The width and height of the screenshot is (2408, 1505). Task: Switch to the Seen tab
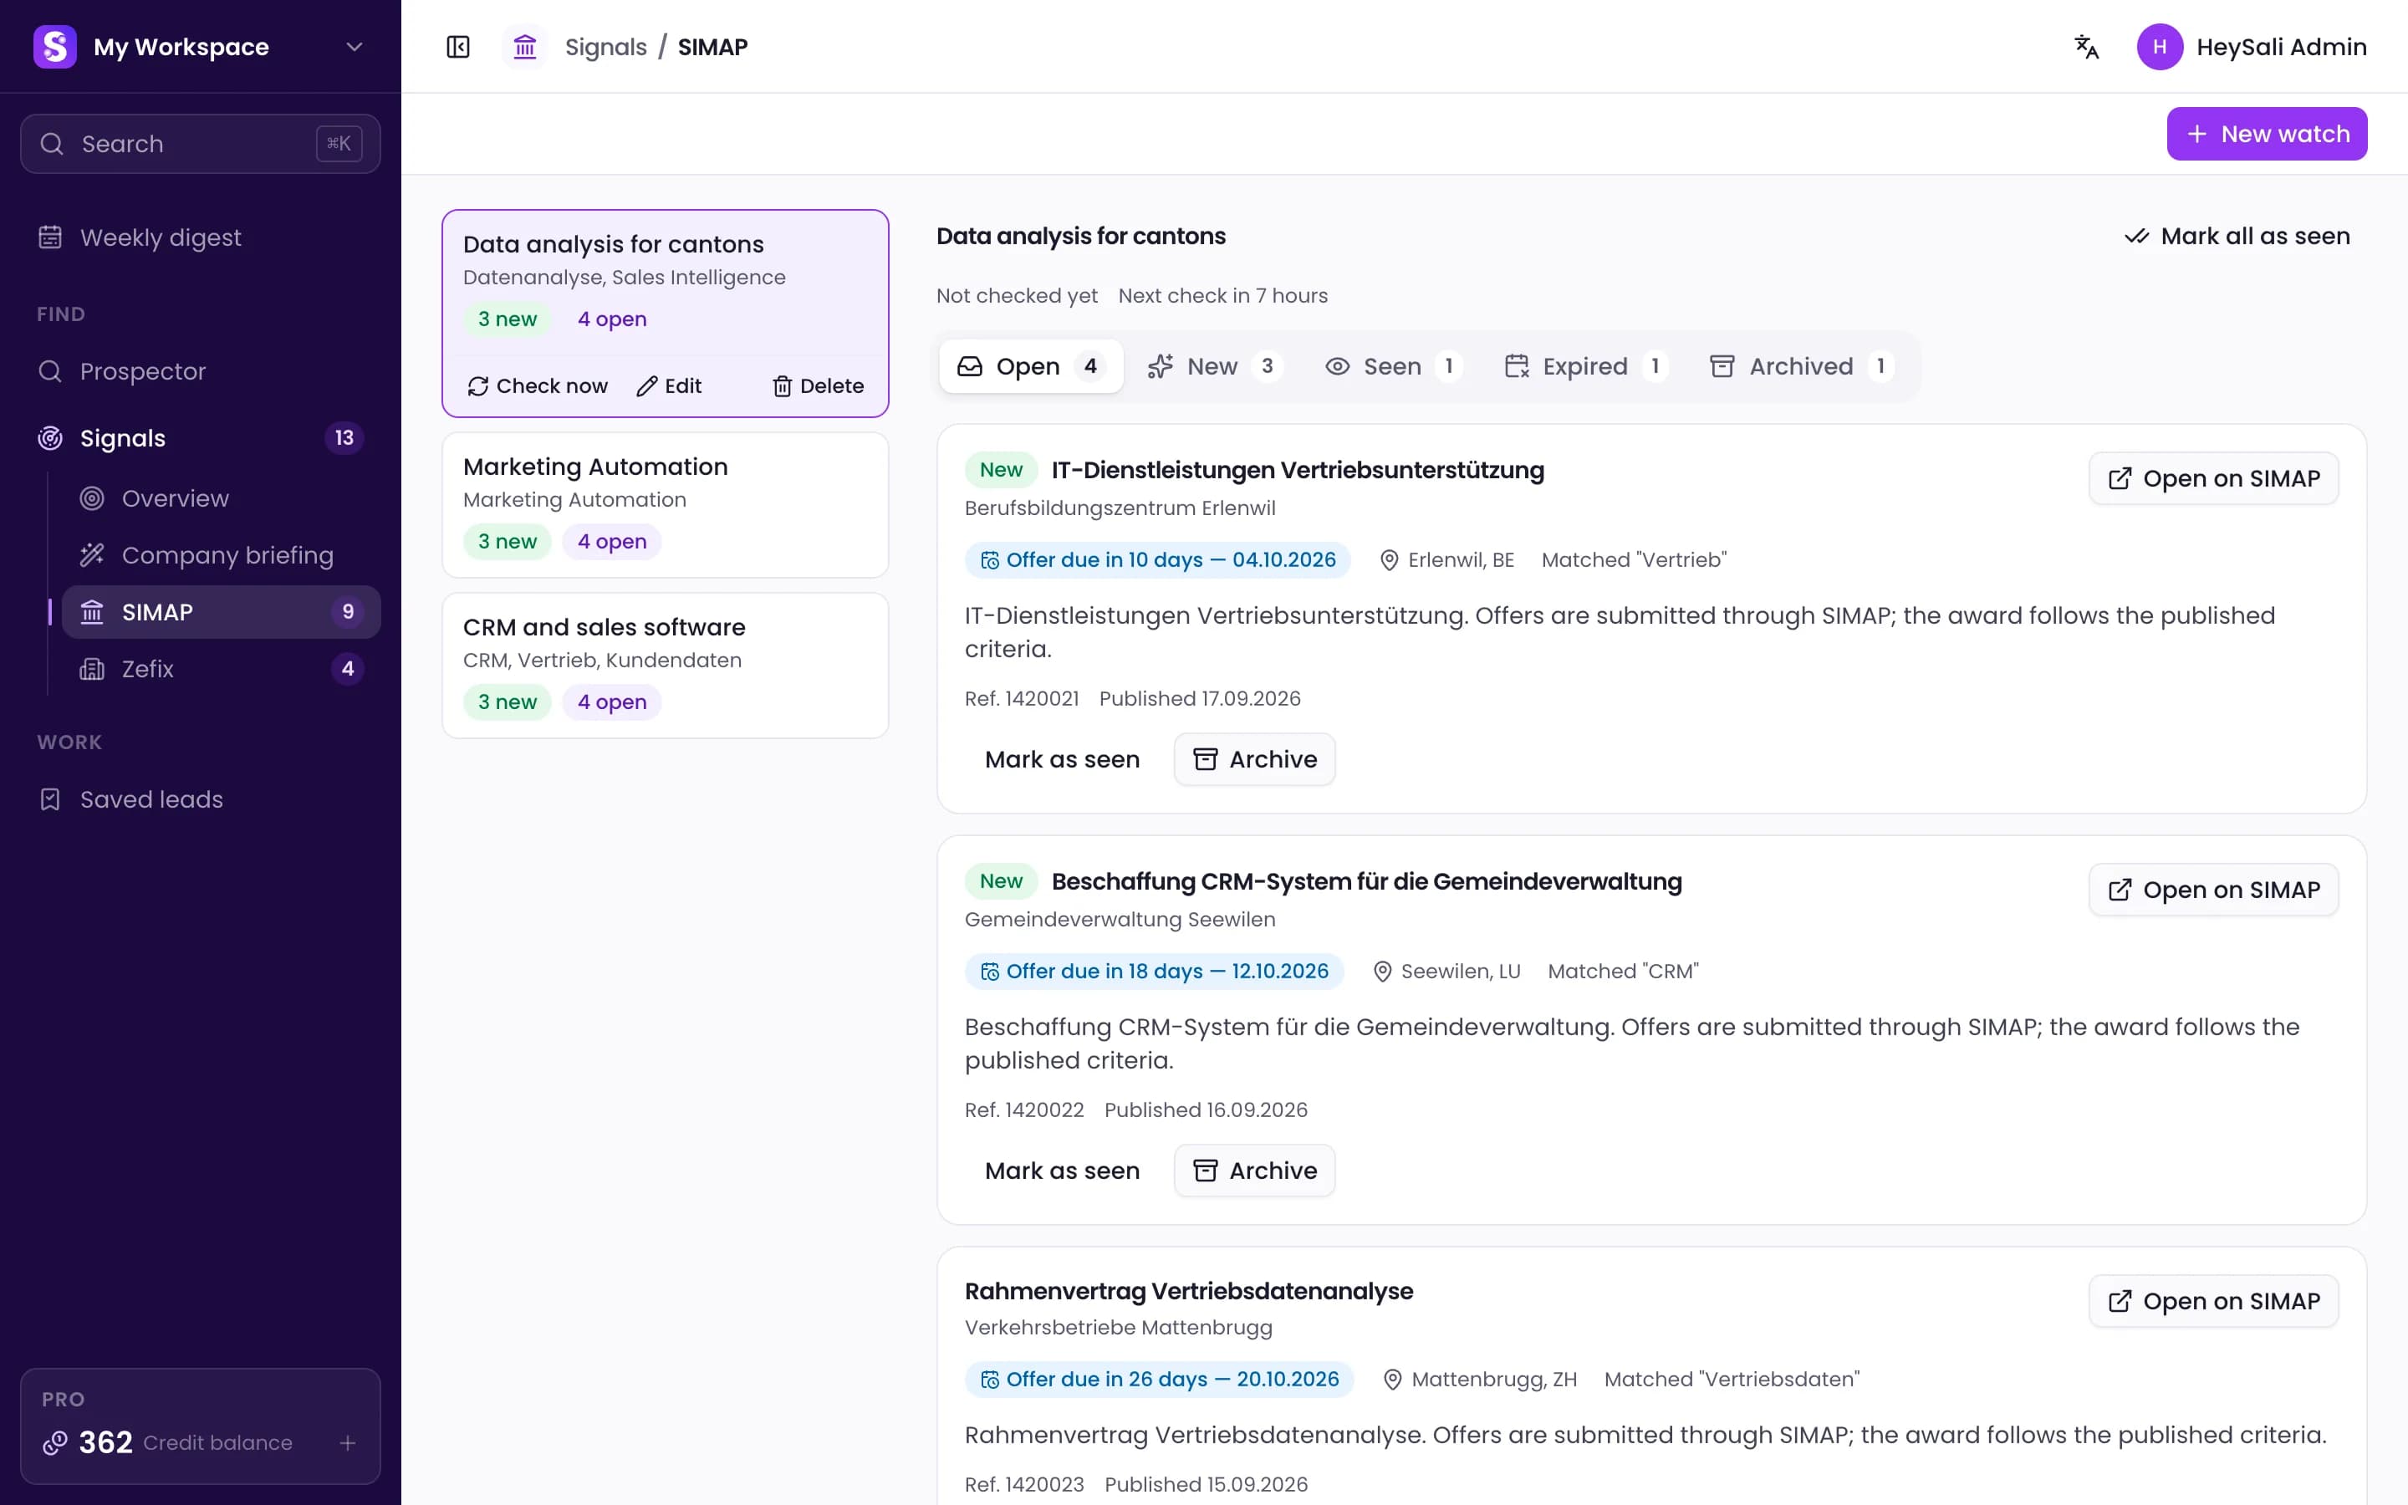(x=1393, y=366)
